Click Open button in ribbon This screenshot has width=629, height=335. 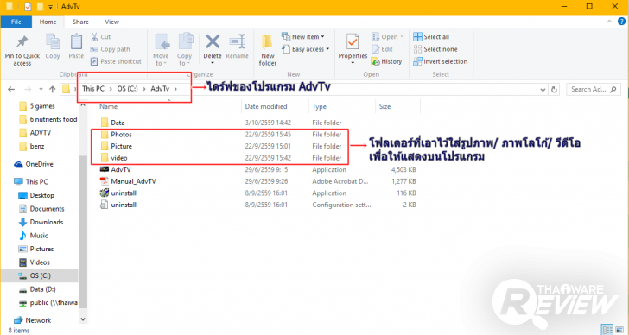[387, 37]
